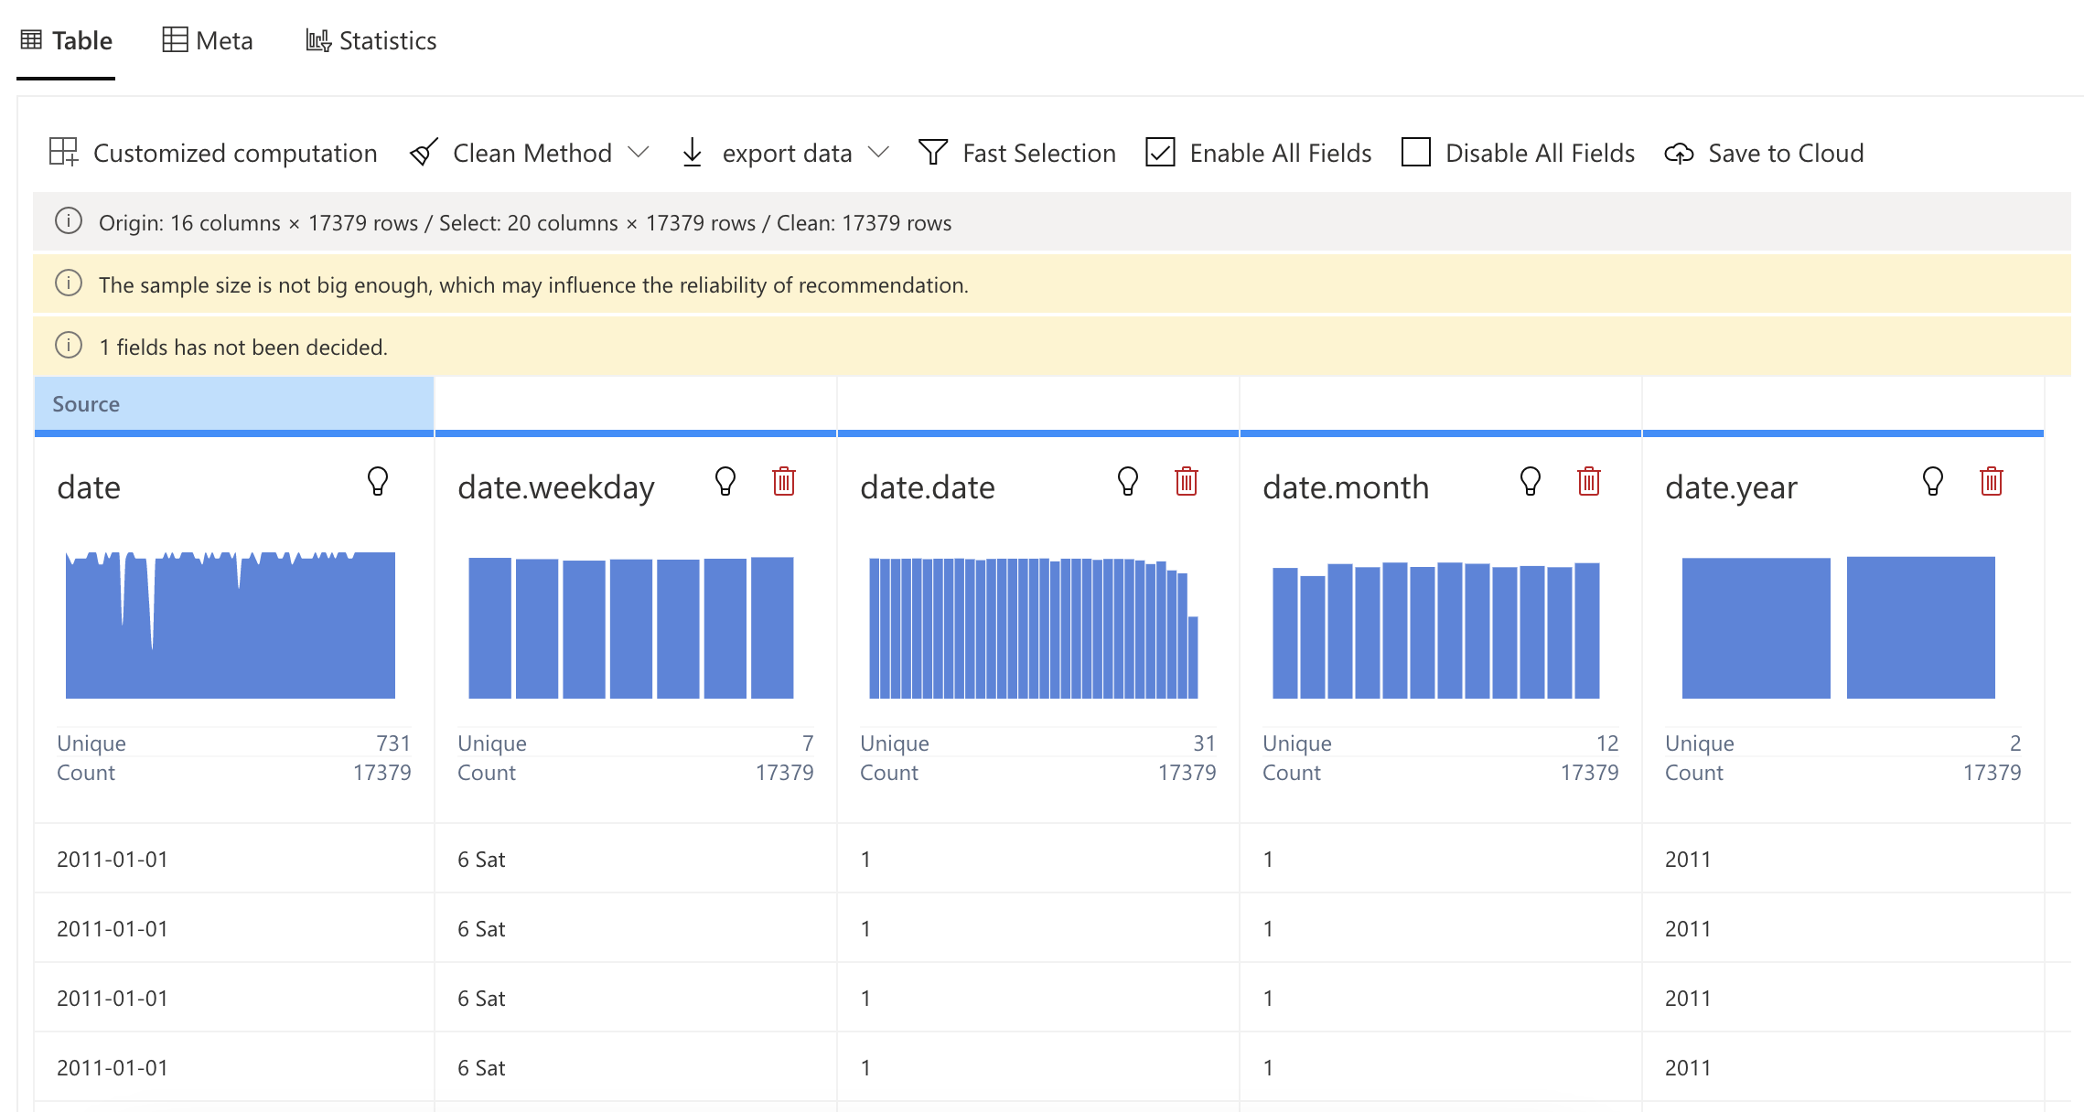Image resolution: width=2084 pixels, height=1112 pixels.
Task: Switch to the Meta tab
Action: pos(208,40)
